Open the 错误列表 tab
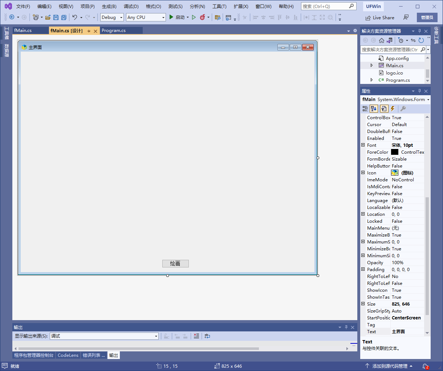The image size is (443, 371). (x=94, y=355)
